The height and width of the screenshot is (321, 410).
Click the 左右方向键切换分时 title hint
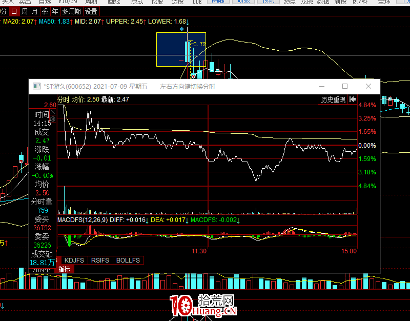tap(187, 87)
